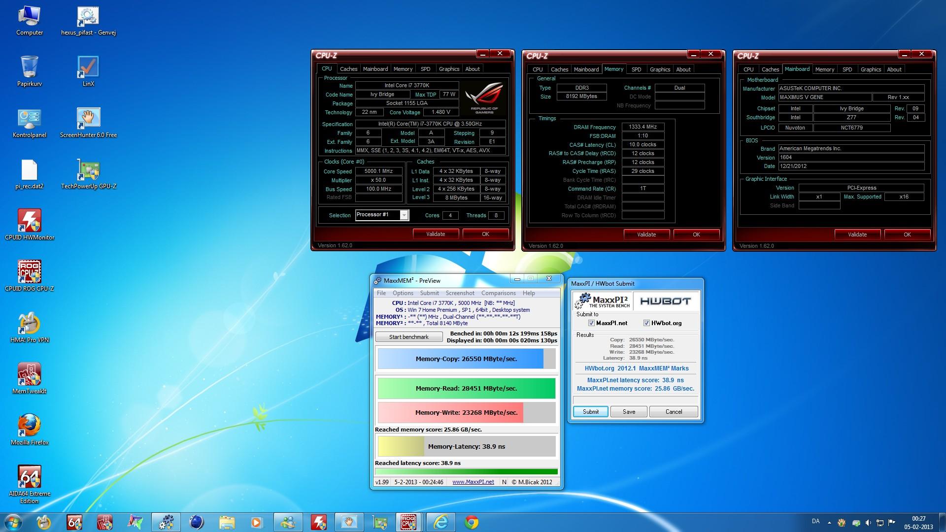Screen dimensions: 946x532
Task: Toggle the MaxxPI.net submit checkbox
Action: 591,323
